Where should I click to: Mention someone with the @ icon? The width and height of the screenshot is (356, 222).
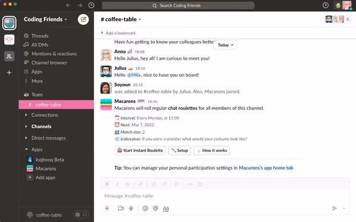tap(156, 208)
